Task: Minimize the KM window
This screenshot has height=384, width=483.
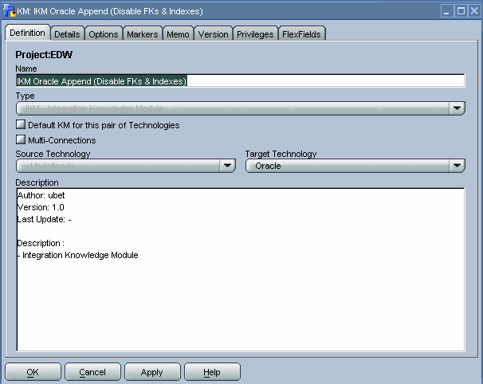Action: (446, 11)
